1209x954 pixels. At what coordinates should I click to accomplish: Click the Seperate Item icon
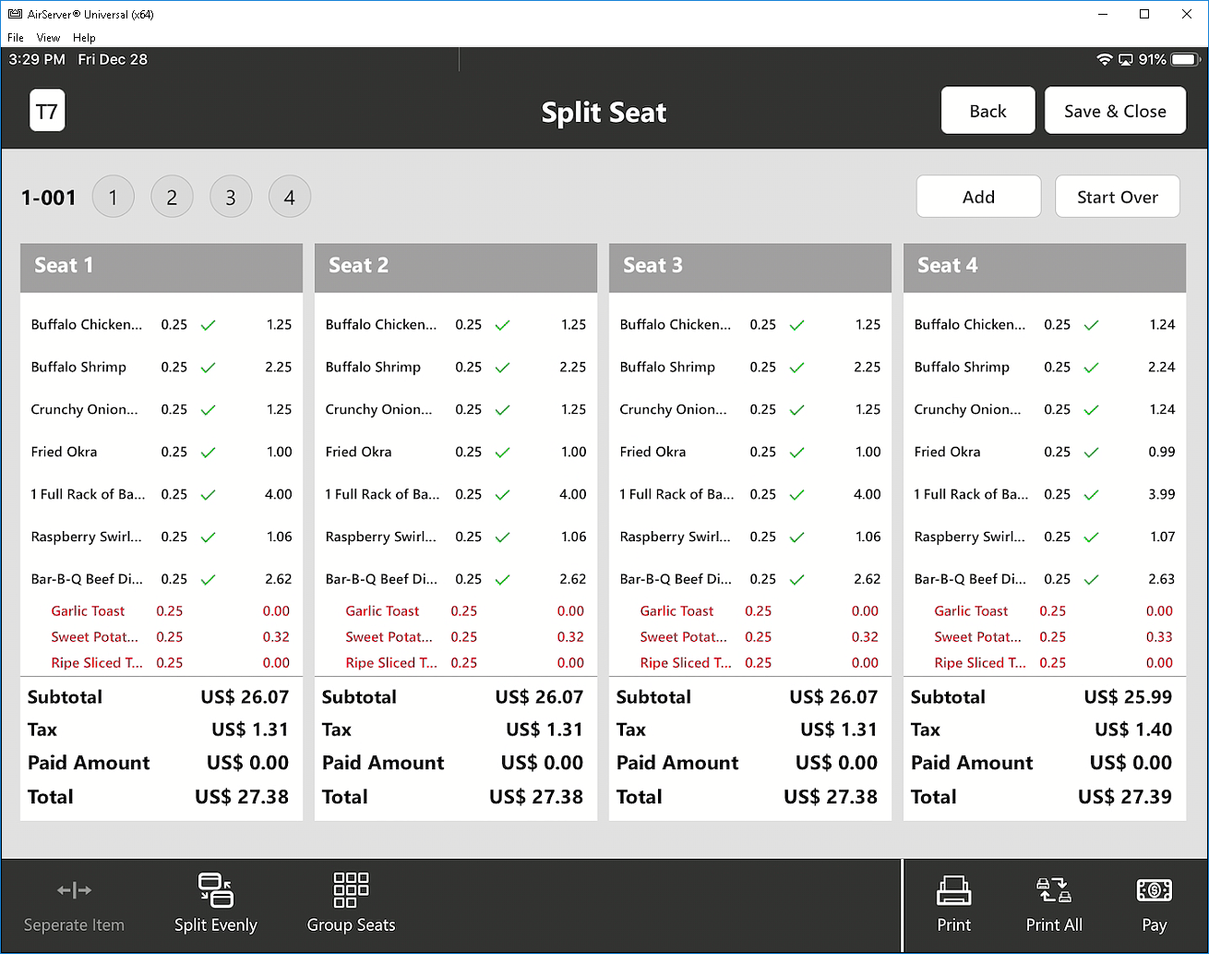[x=74, y=891]
